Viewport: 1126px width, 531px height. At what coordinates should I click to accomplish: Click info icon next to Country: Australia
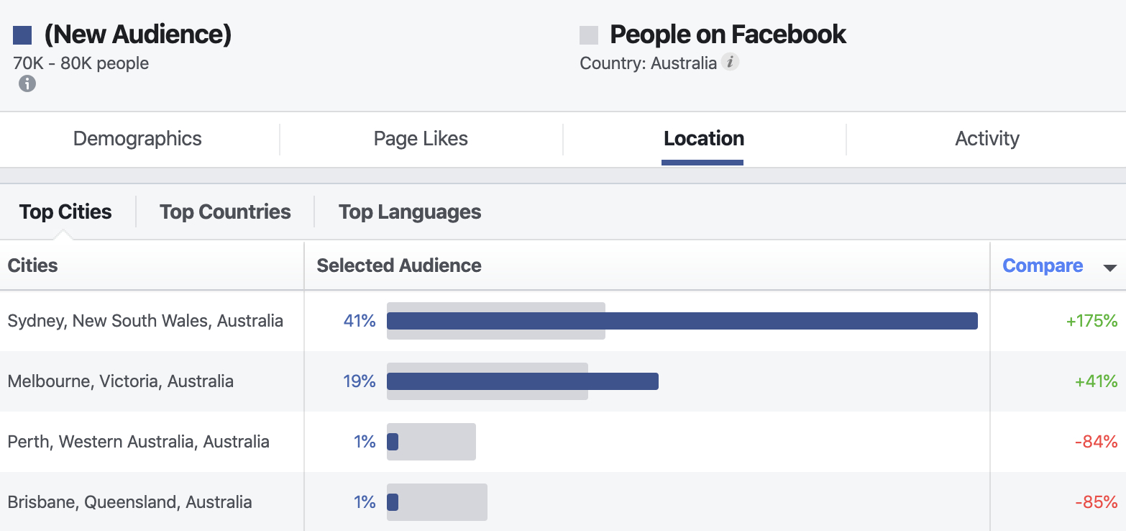click(731, 62)
